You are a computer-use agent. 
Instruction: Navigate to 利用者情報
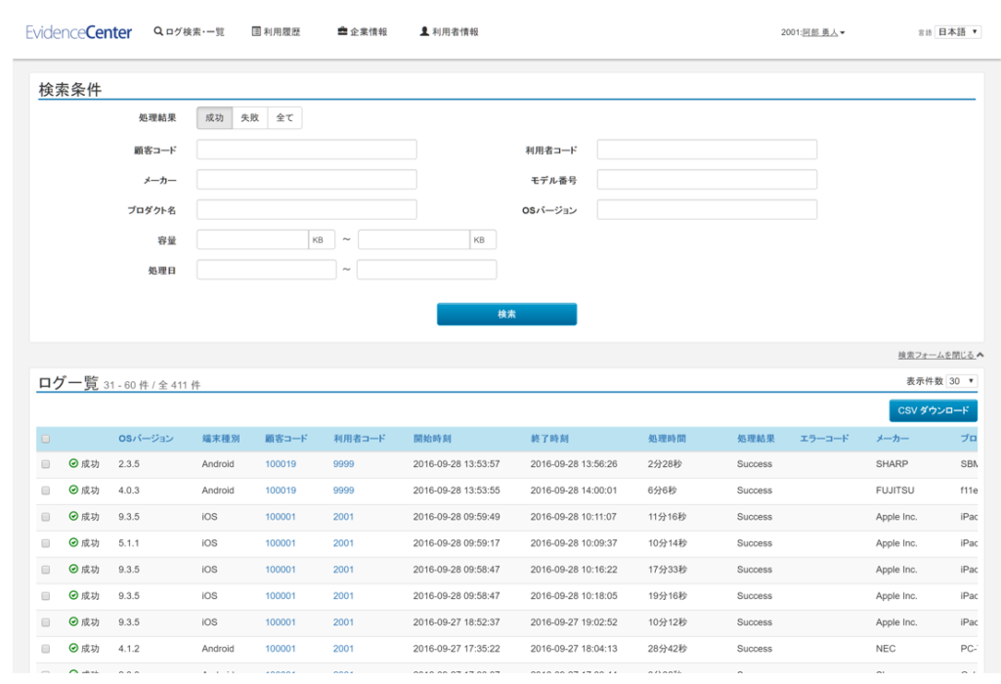(450, 32)
